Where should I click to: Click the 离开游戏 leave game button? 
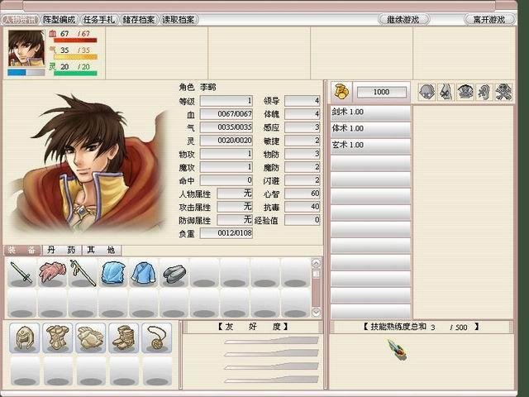[489, 20]
